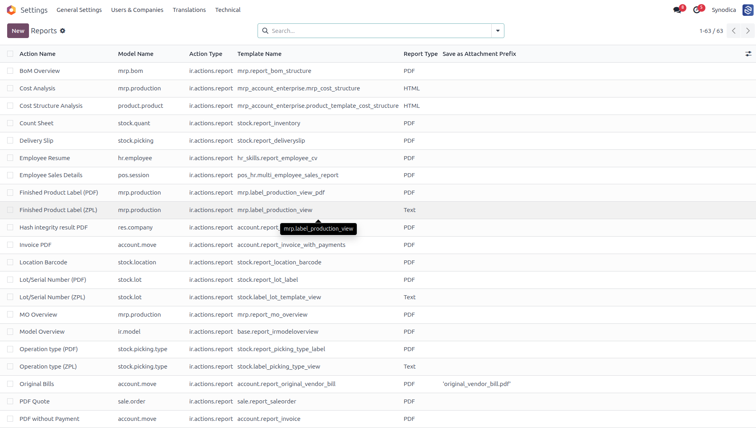The image size is (756, 428).
Task: Open Finished Product Label (PDF) record
Action: click(59, 193)
